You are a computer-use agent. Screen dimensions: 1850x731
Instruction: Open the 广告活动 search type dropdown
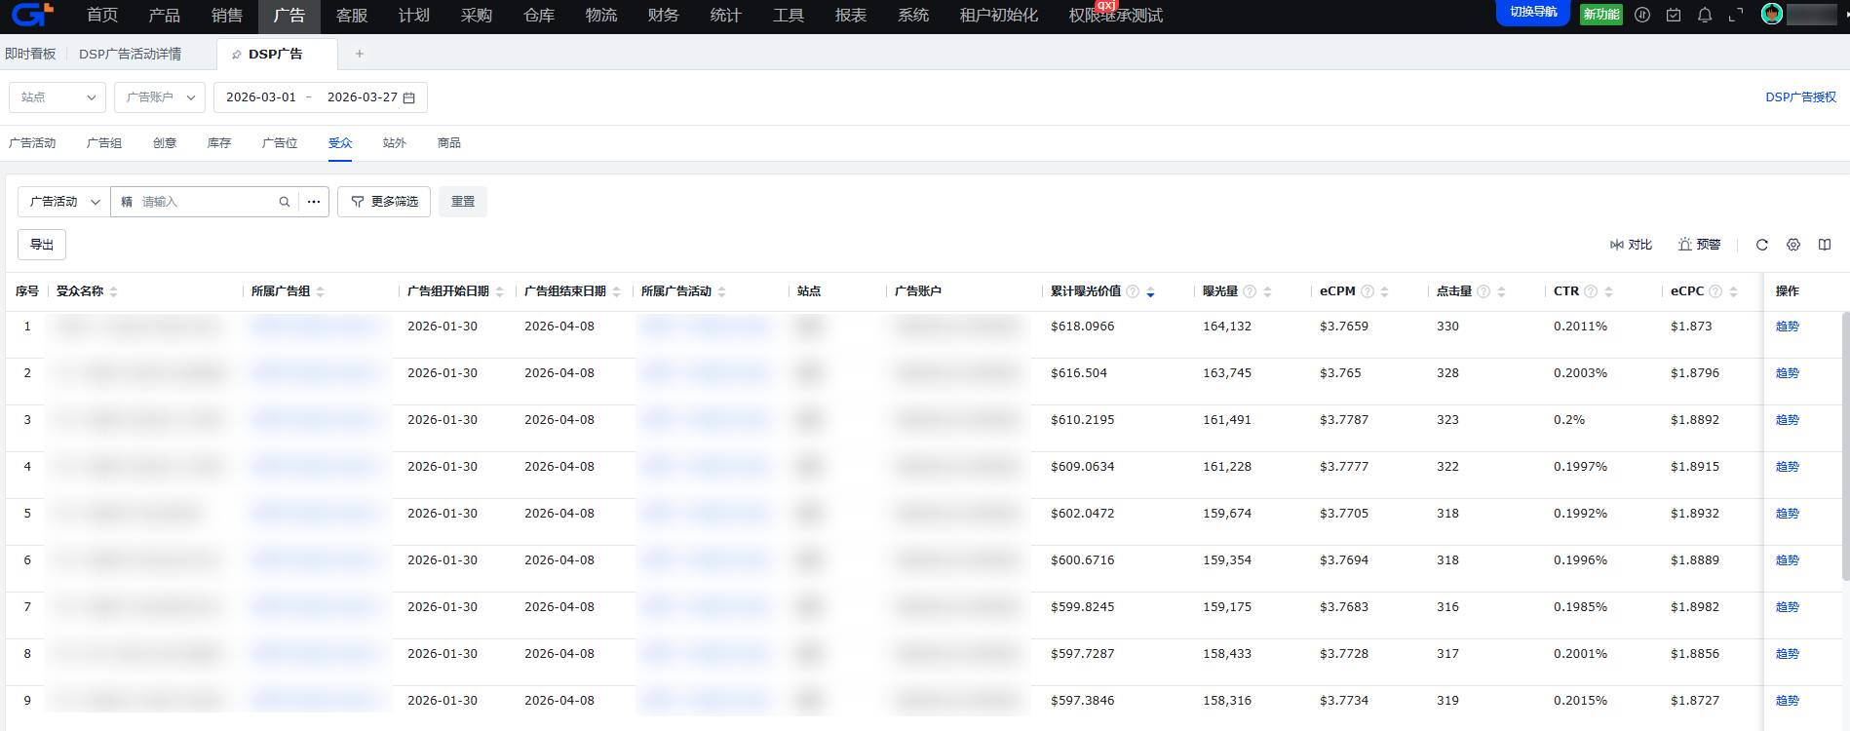[64, 202]
